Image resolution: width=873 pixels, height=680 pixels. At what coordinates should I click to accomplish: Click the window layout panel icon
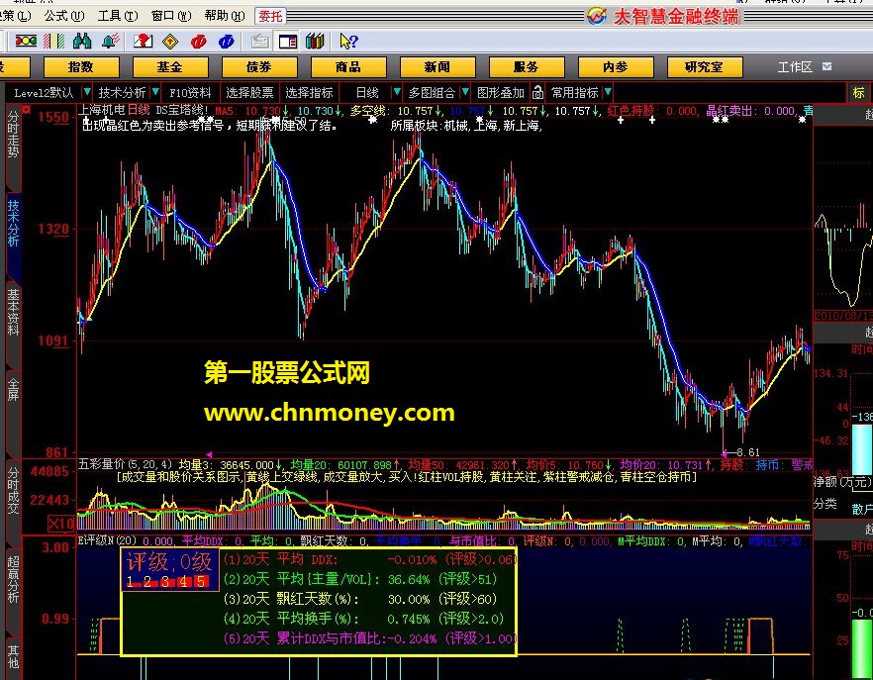(287, 42)
